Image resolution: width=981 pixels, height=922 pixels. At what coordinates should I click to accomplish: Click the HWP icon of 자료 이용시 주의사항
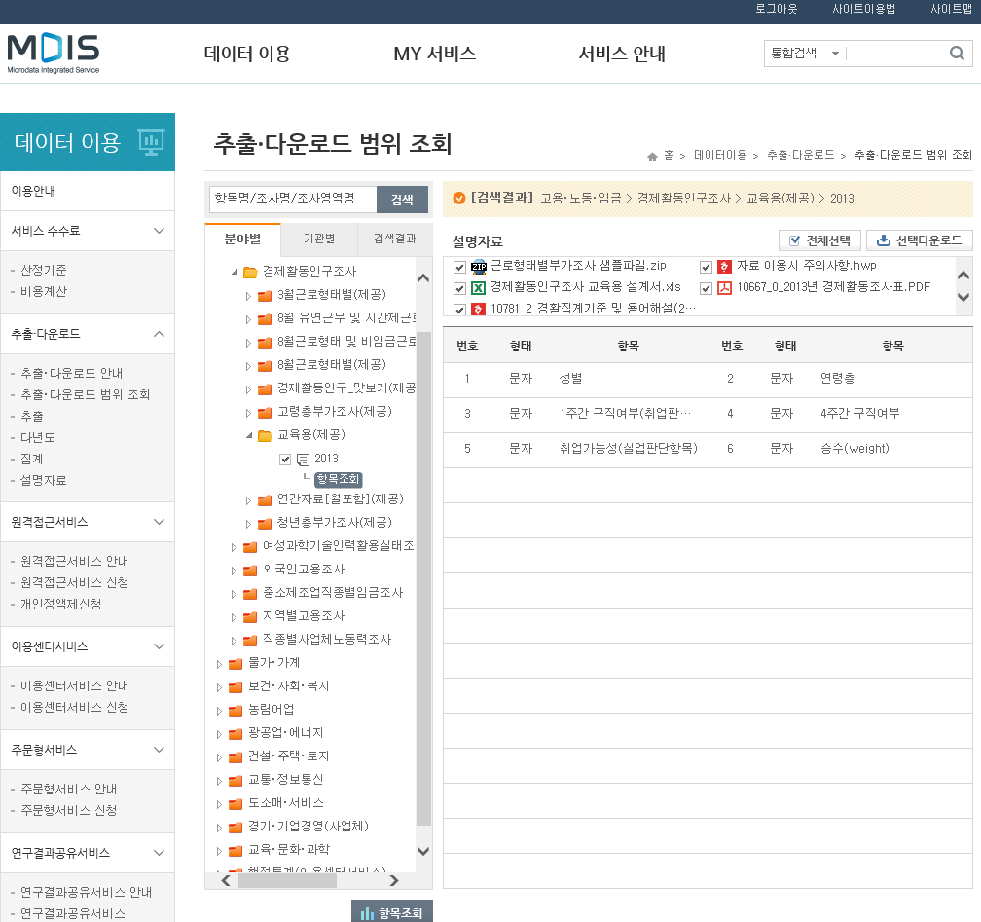click(x=724, y=266)
